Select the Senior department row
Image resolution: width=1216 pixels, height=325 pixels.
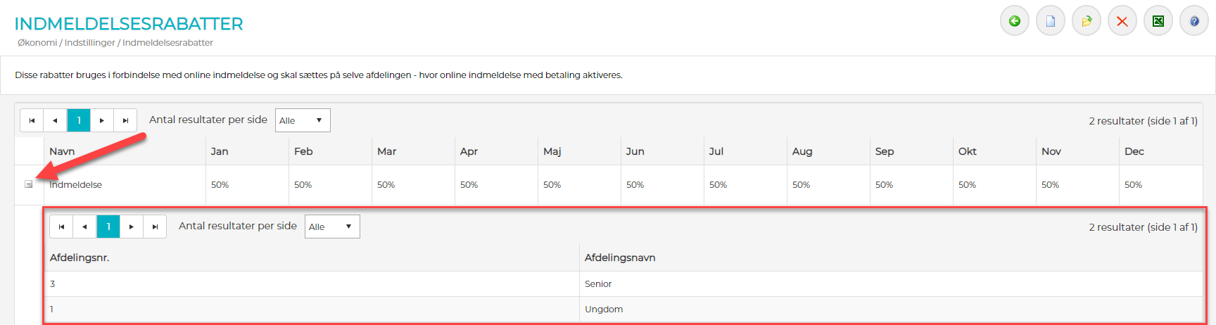tap(598, 284)
